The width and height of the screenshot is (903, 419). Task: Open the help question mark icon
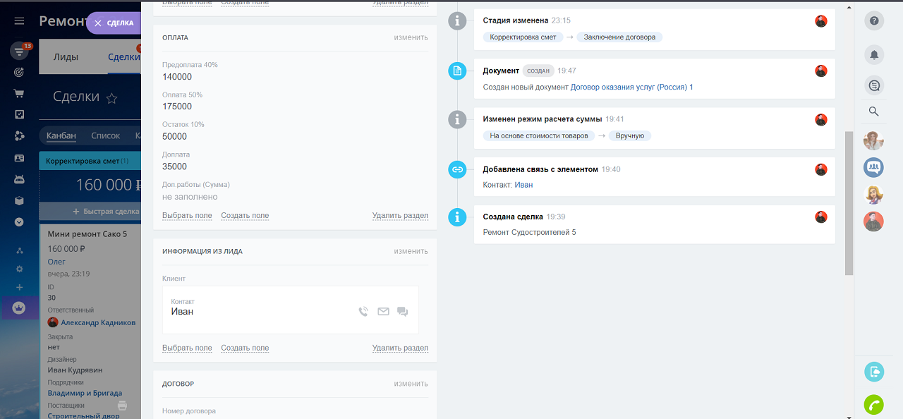pyautogui.click(x=874, y=21)
